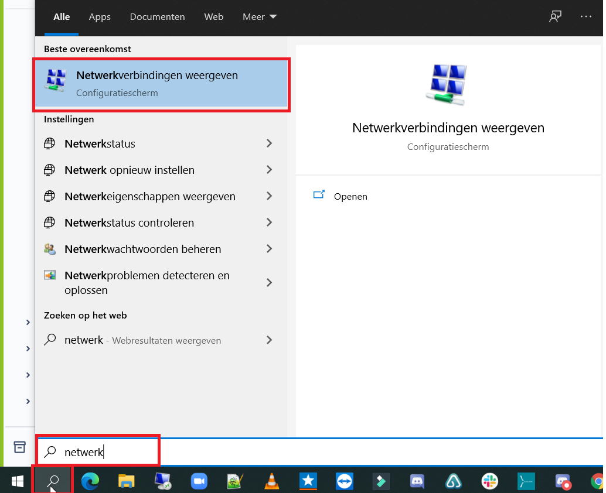Open Microsoft Edge from the taskbar
The image size is (606, 493).
(90, 481)
